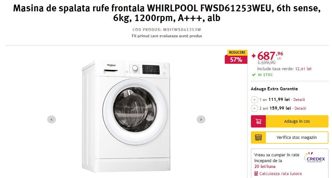Click the 57% REDUCERE discount badge
The image size is (332, 178).
point(236,57)
